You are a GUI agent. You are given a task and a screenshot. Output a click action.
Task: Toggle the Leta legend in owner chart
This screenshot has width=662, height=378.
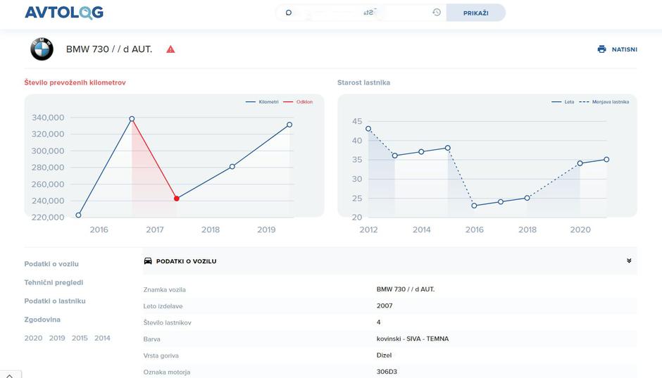point(563,102)
